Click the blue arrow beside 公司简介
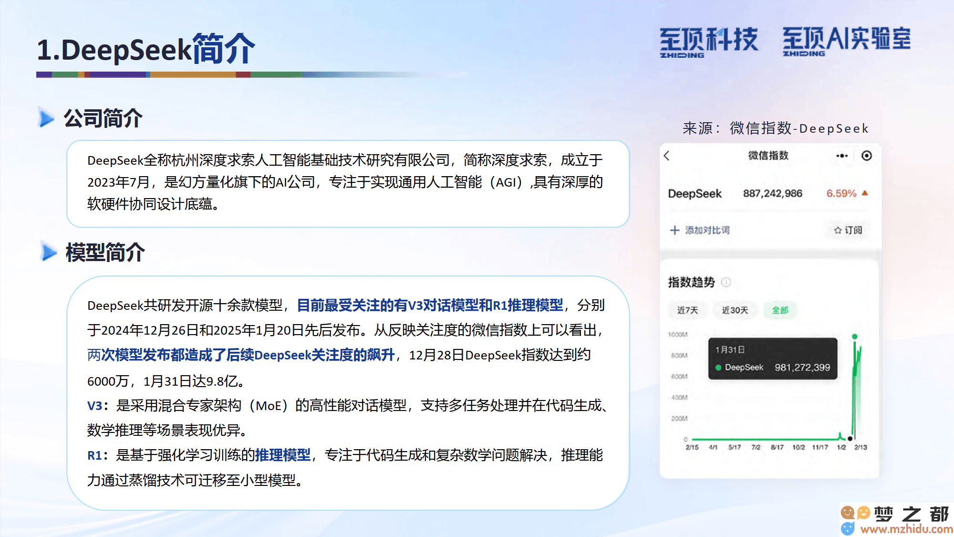Screen dimensions: 954x537 pyautogui.click(x=46, y=118)
